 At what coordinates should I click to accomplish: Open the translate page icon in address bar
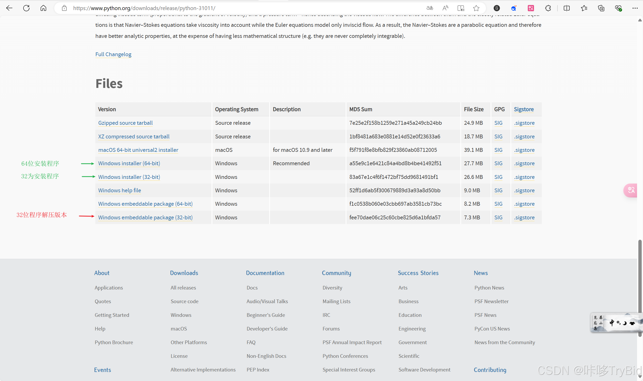[x=430, y=8]
